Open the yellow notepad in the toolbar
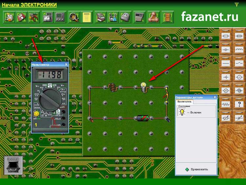Screen dimensions: 246x185 click(x=87, y=17)
